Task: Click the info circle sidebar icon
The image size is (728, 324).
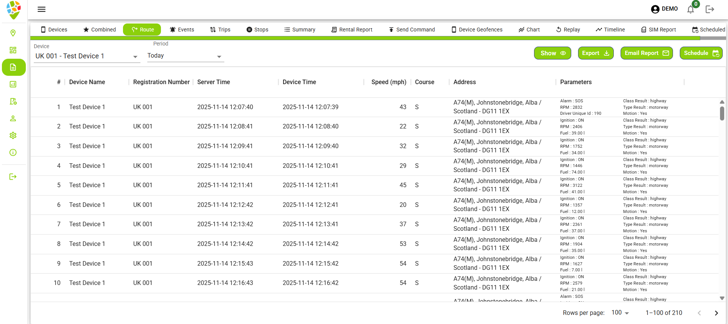Action: (x=13, y=153)
